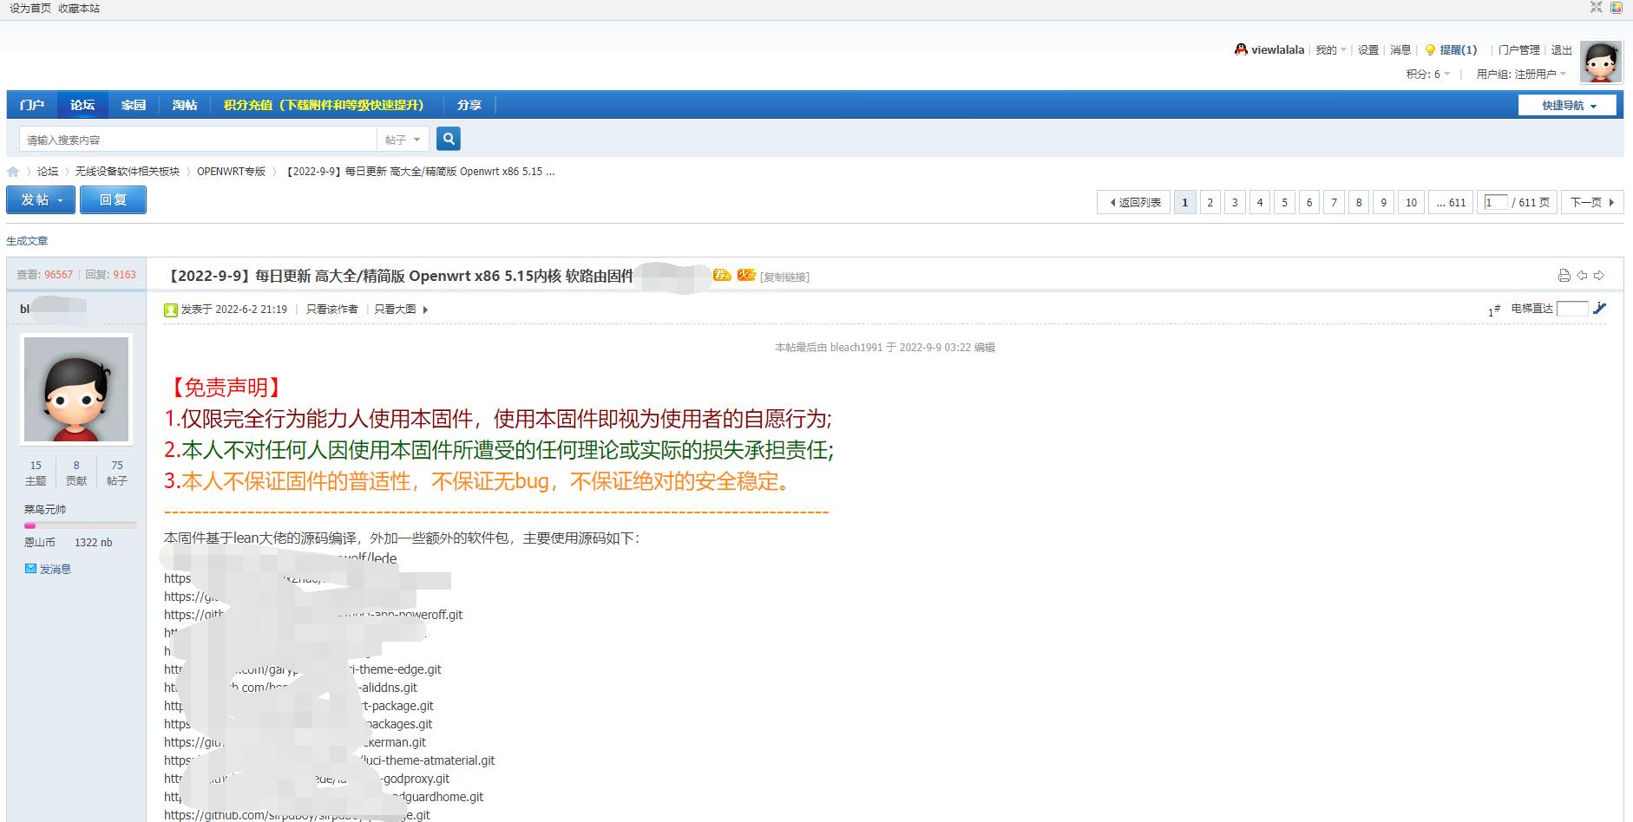Image resolution: width=1633 pixels, height=822 pixels.
Task: Click 返回列表 to return to list
Action: 1134,203
